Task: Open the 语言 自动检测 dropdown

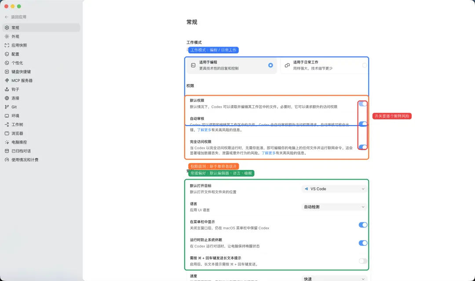Action: tap(334, 207)
